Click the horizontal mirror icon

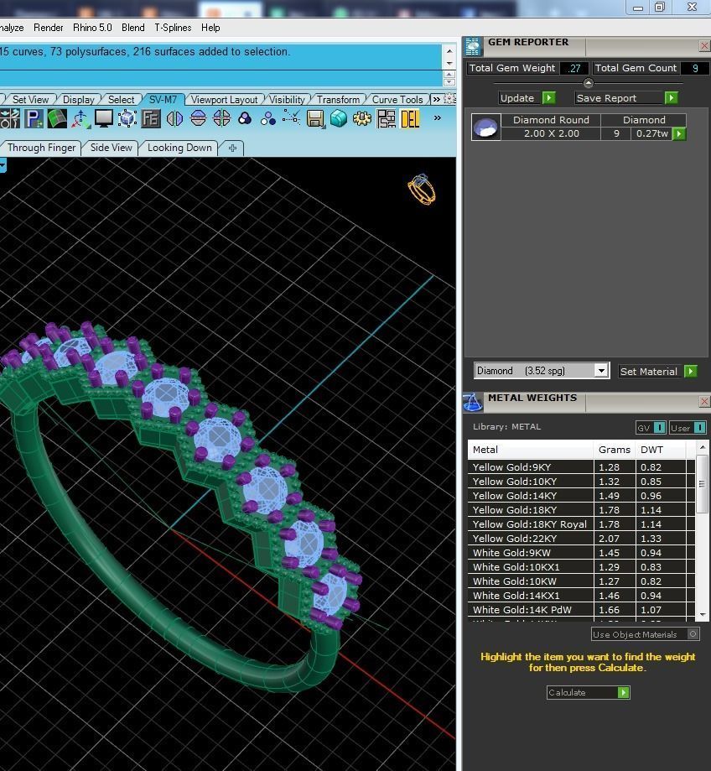(x=198, y=119)
